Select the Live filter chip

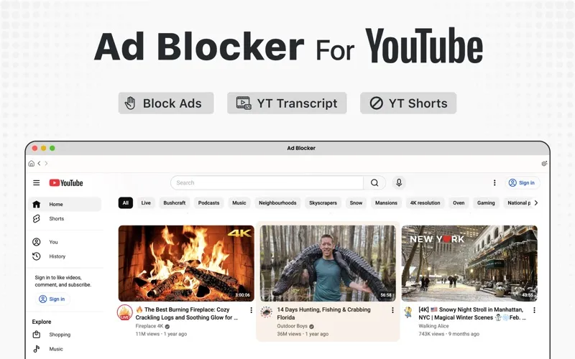(x=146, y=203)
